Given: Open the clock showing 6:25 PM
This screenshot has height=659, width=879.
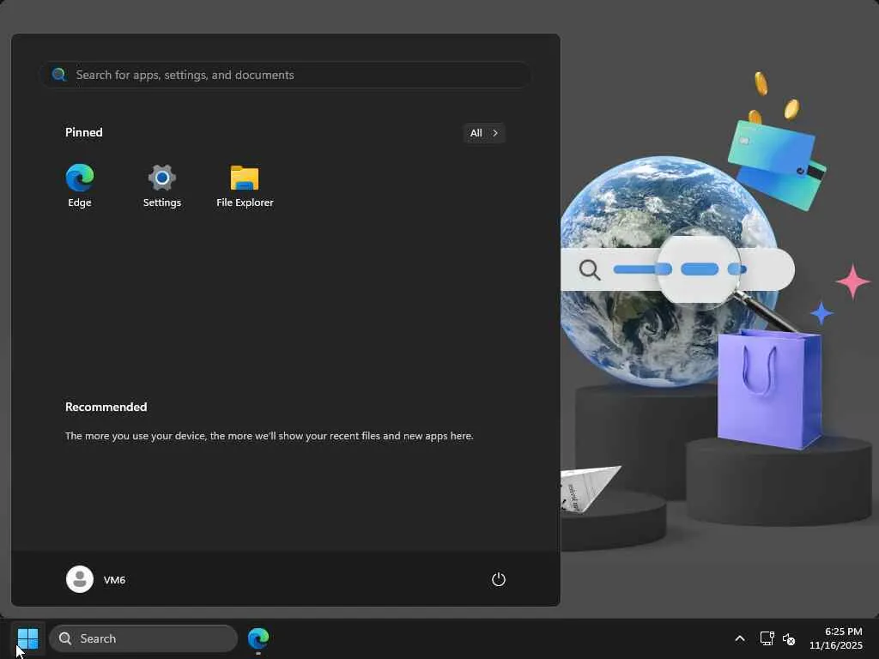Looking at the screenshot, I should tap(843, 632).
